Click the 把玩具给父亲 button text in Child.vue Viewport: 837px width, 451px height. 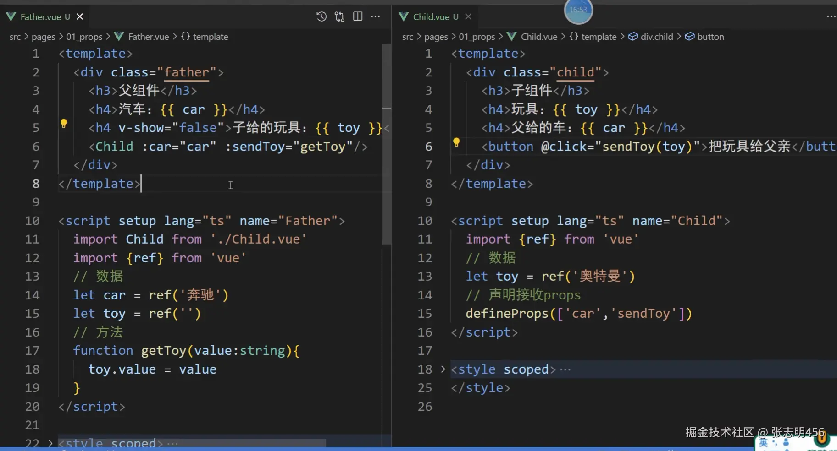[x=749, y=147]
